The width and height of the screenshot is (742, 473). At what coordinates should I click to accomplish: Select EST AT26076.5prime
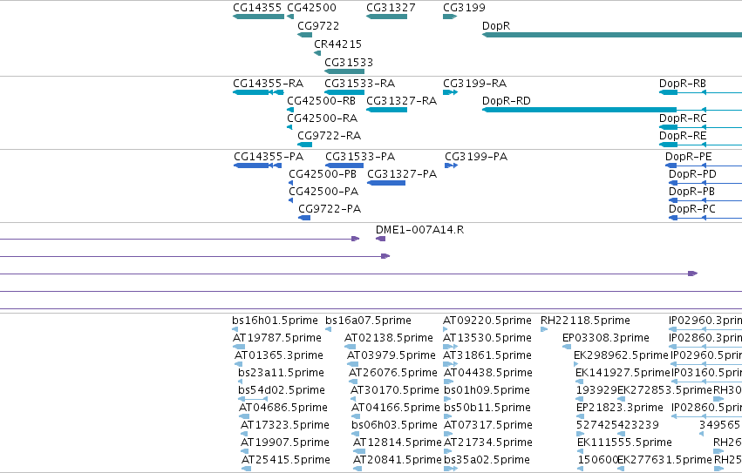354,382
